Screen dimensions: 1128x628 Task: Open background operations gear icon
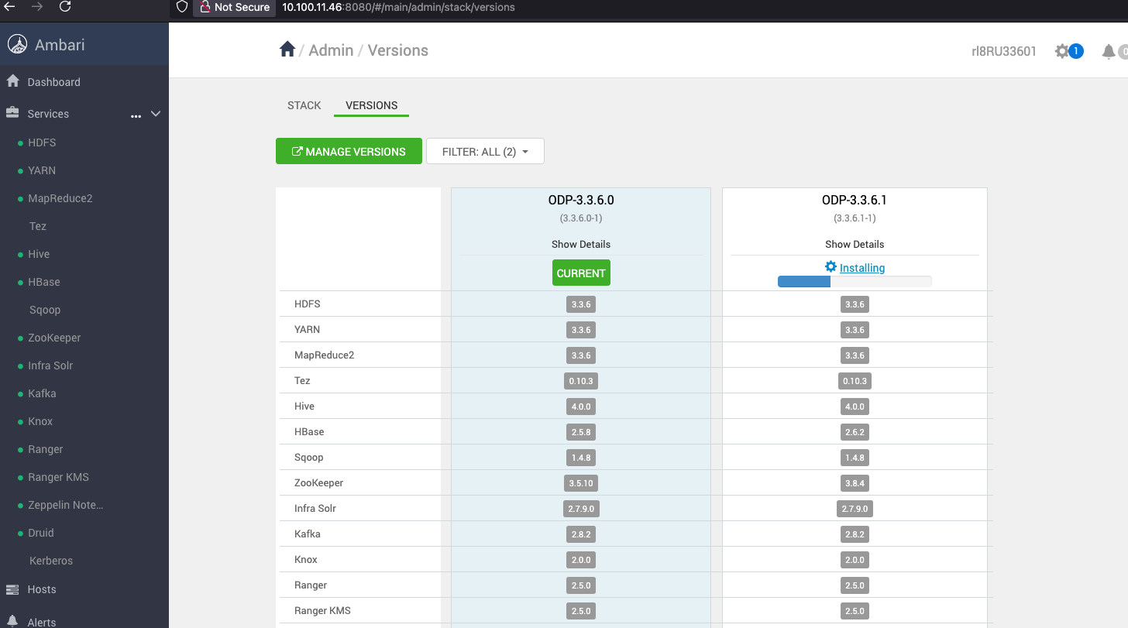pyautogui.click(x=1062, y=51)
